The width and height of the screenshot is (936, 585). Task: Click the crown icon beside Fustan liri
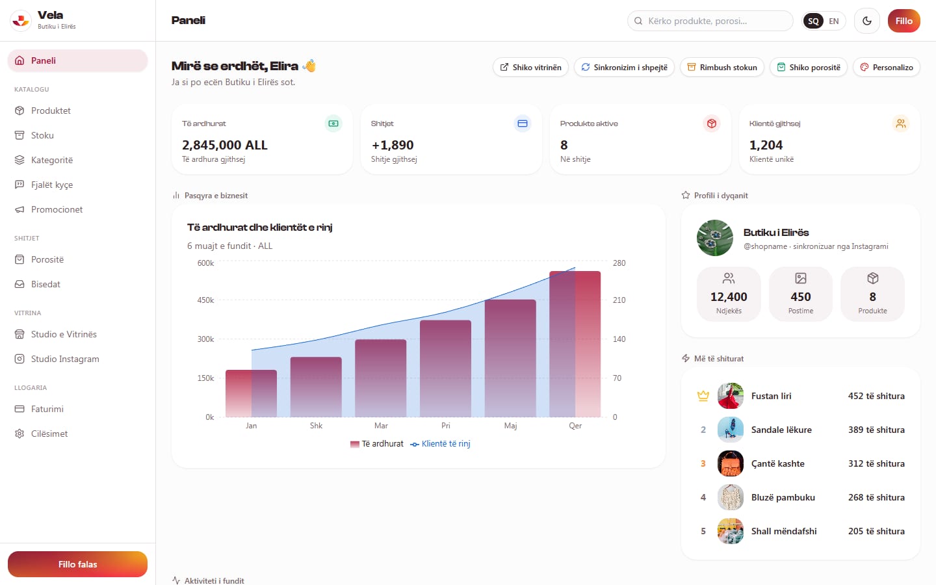pyautogui.click(x=703, y=396)
